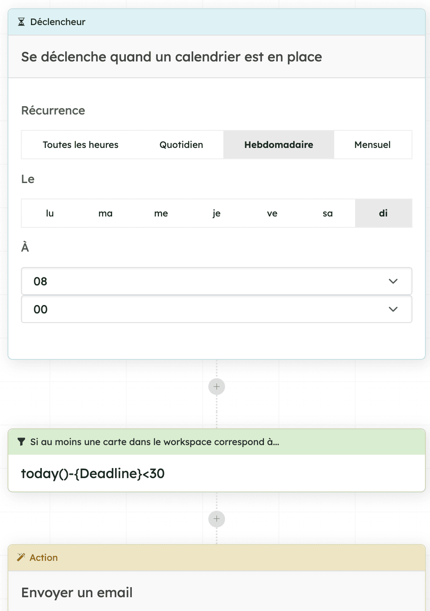Image resolution: width=430 pixels, height=611 pixels.
Task: Edit the today()-{Deadline}<30 condition
Action: 93,474
